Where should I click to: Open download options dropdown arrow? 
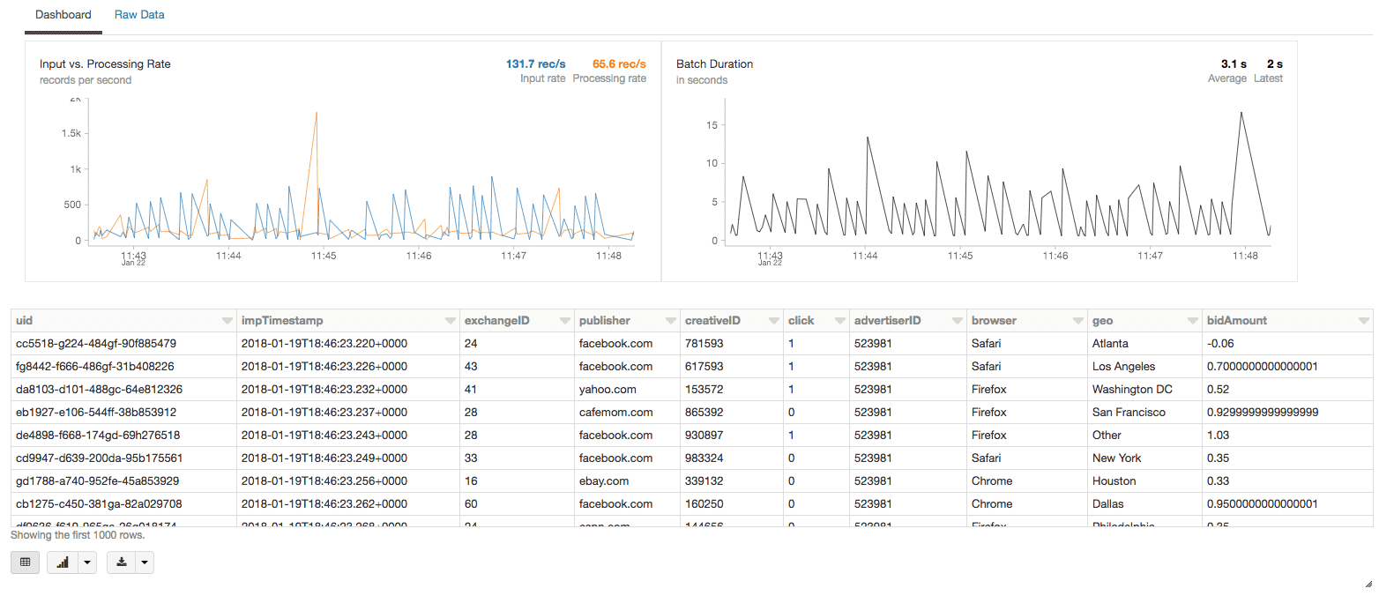pyautogui.click(x=145, y=562)
